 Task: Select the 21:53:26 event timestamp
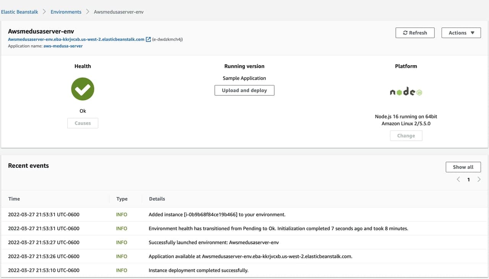click(44, 256)
